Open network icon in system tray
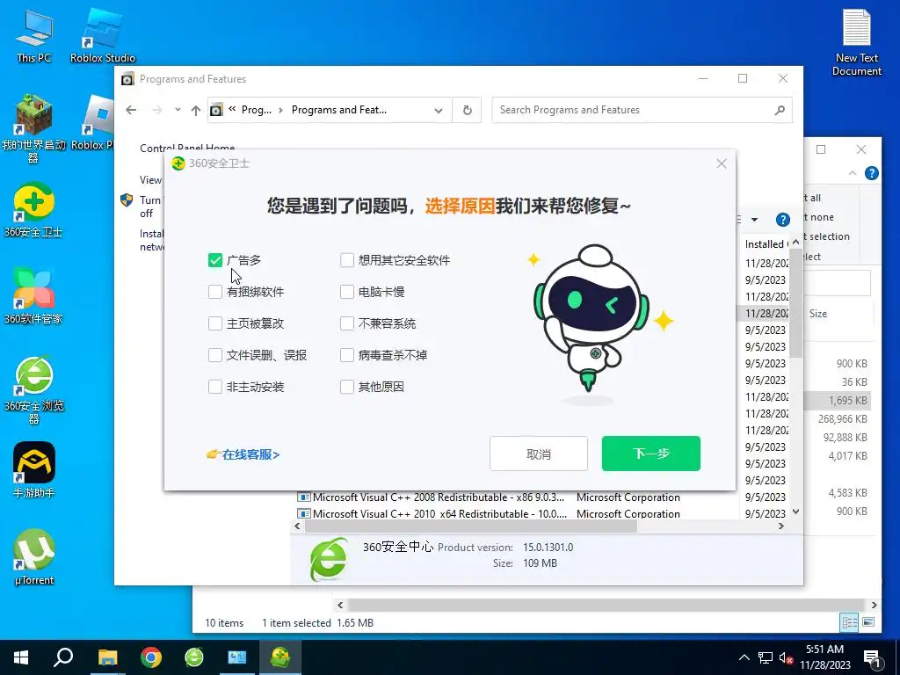This screenshot has height=675, width=900. (766, 657)
